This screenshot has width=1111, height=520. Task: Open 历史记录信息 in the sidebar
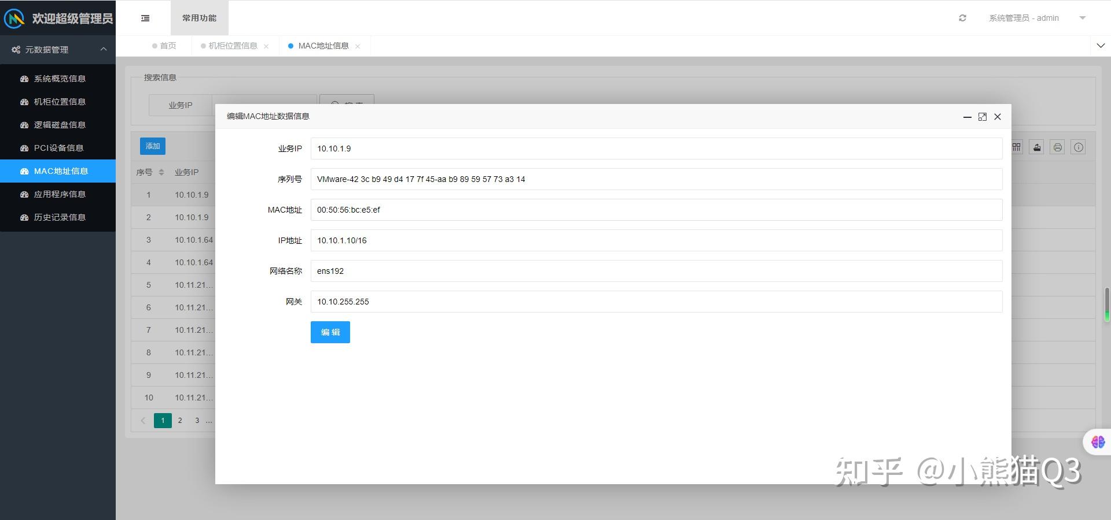pos(58,217)
